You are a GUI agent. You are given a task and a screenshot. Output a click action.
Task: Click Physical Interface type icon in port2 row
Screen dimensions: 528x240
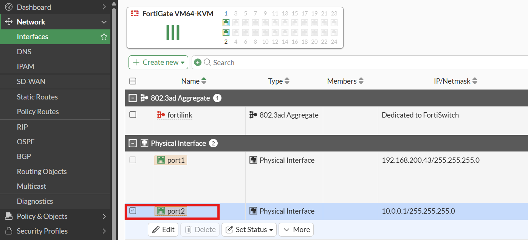(x=253, y=211)
